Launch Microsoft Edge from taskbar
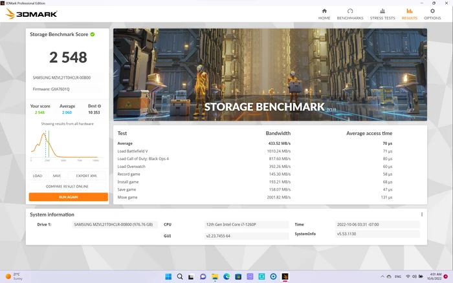 pyautogui.click(x=226, y=277)
